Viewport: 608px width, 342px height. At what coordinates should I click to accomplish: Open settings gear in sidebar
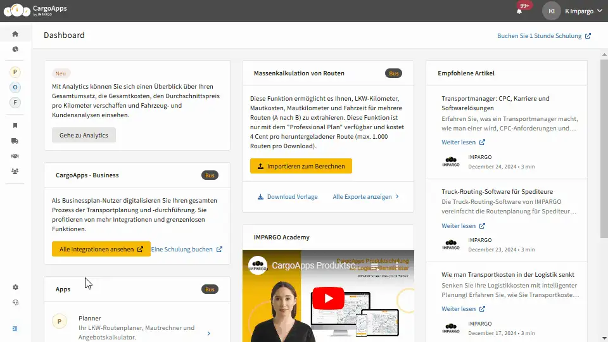tap(15, 288)
